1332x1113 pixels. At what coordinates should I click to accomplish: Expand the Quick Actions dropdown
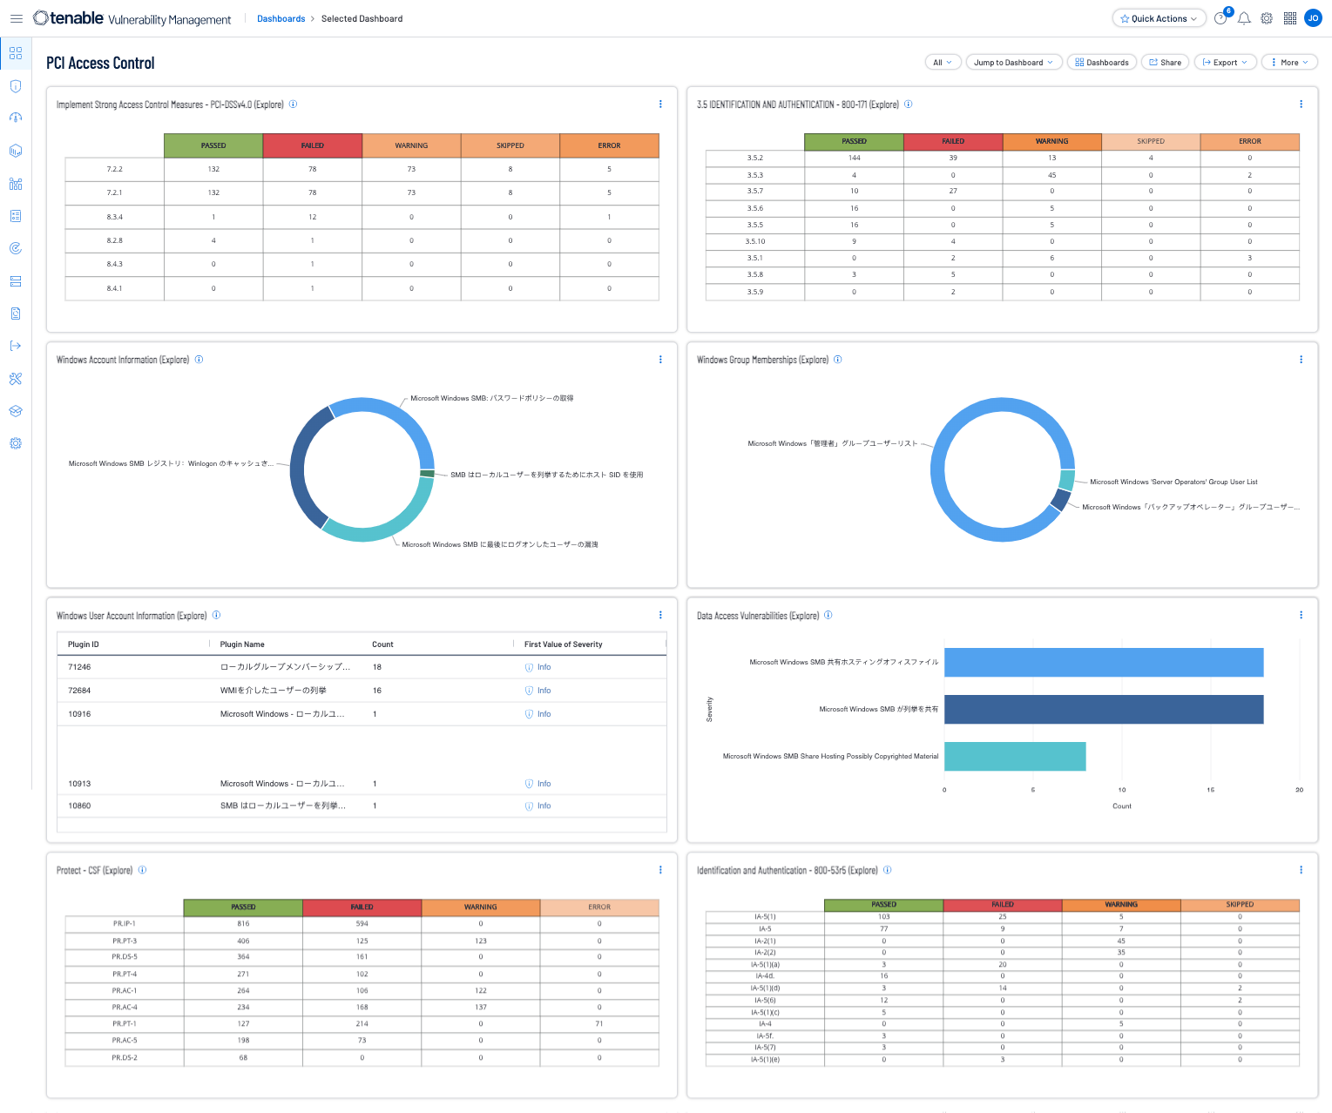click(x=1159, y=18)
